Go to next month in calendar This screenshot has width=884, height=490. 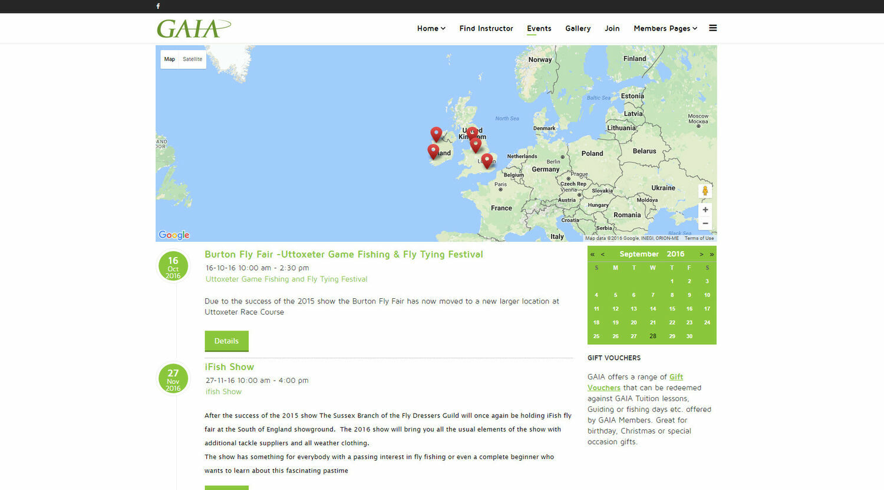701,254
